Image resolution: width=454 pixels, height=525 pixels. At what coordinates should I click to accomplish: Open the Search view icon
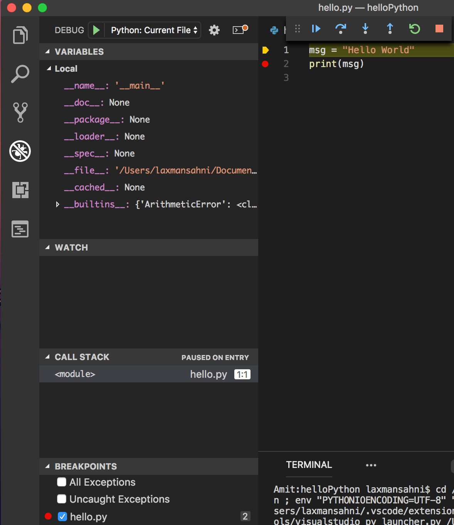coord(20,74)
